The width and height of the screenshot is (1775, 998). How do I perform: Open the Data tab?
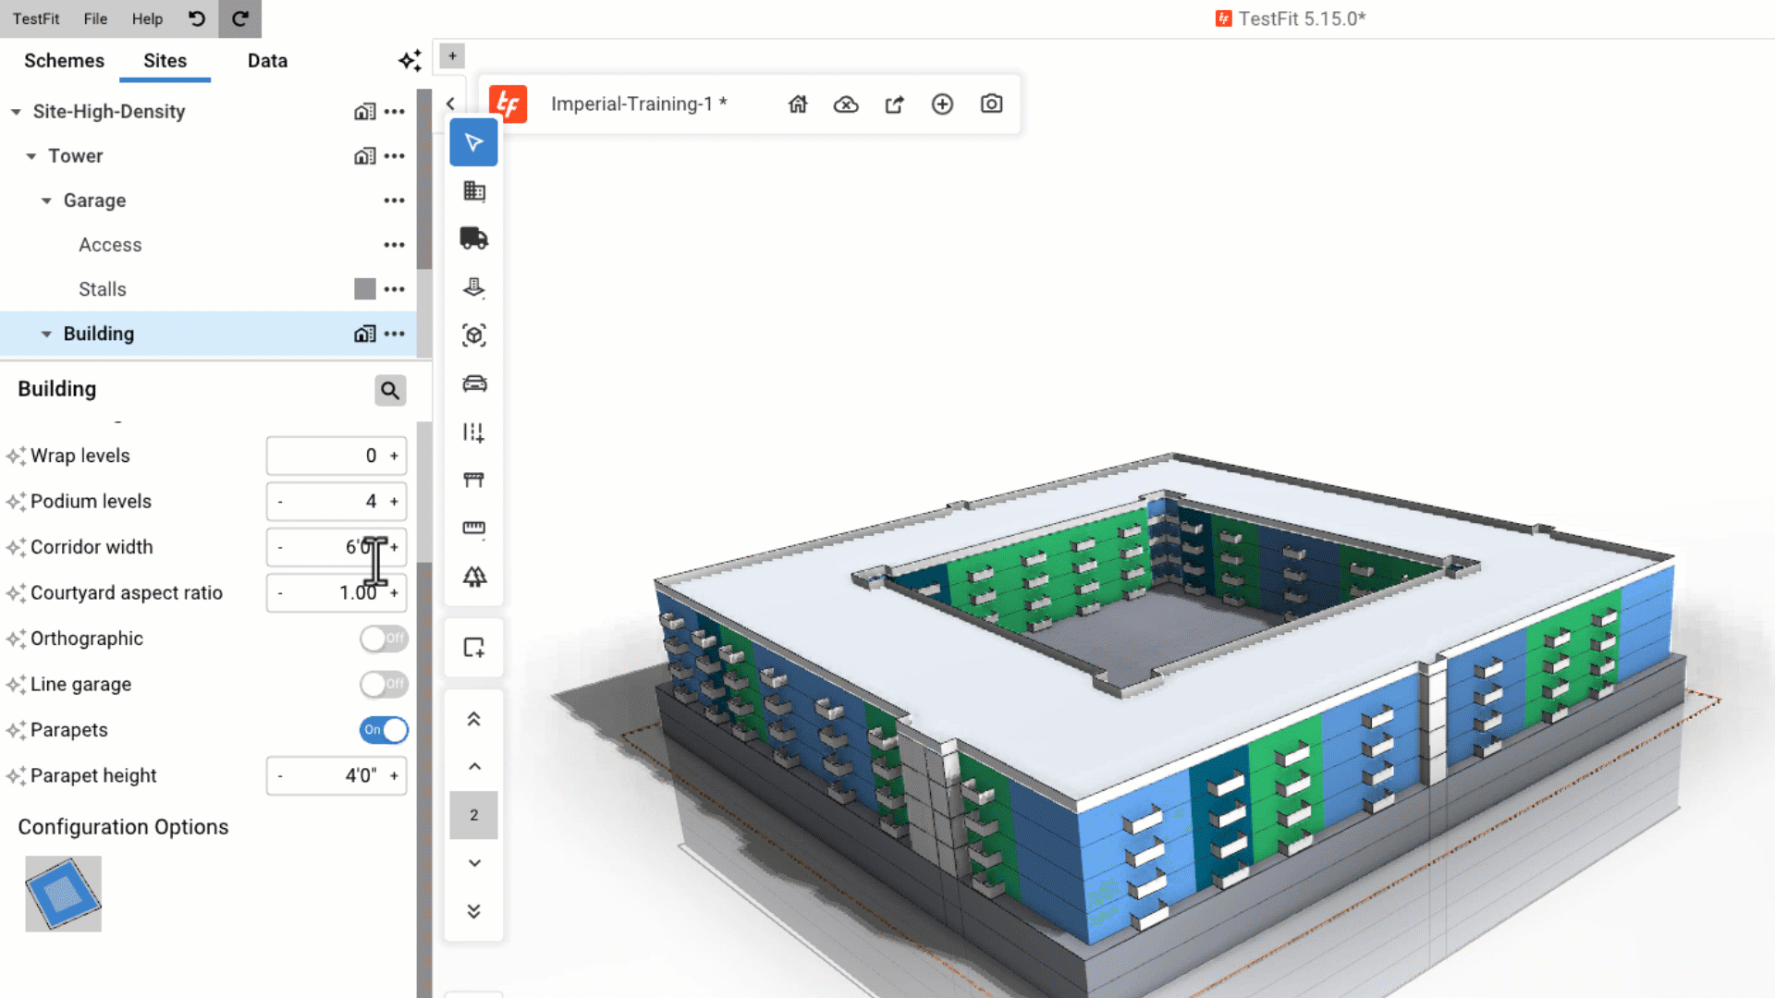[267, 61]
